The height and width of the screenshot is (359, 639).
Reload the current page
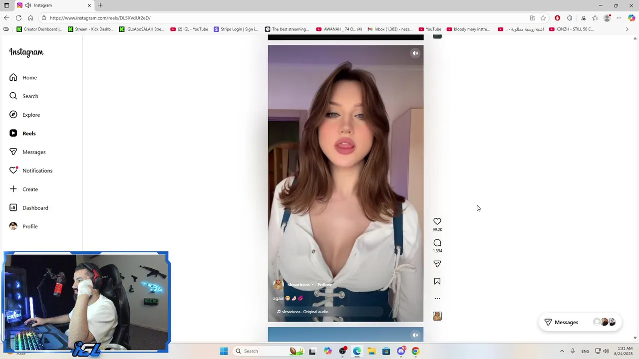[18, 18]
